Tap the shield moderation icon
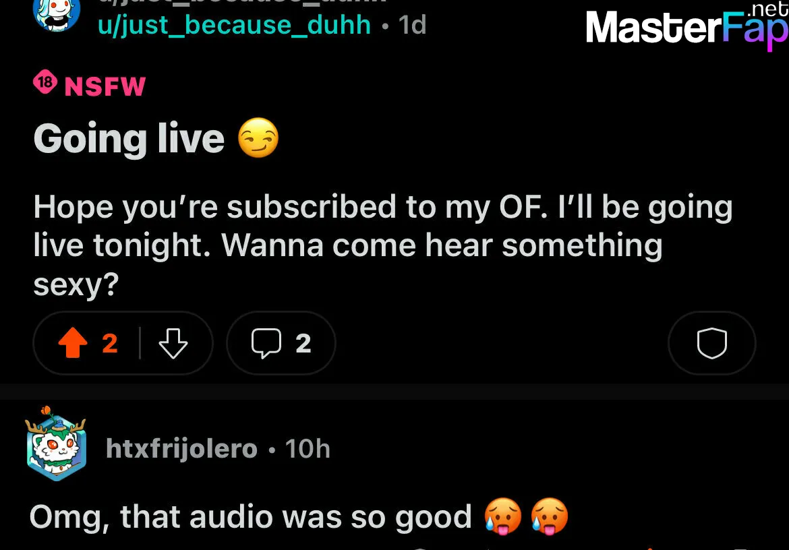 [711, 343]
